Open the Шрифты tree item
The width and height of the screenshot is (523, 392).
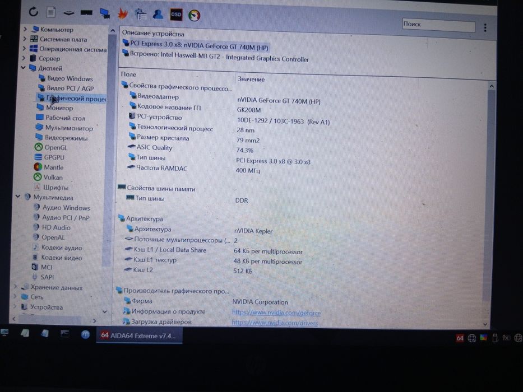coord(50,188)
